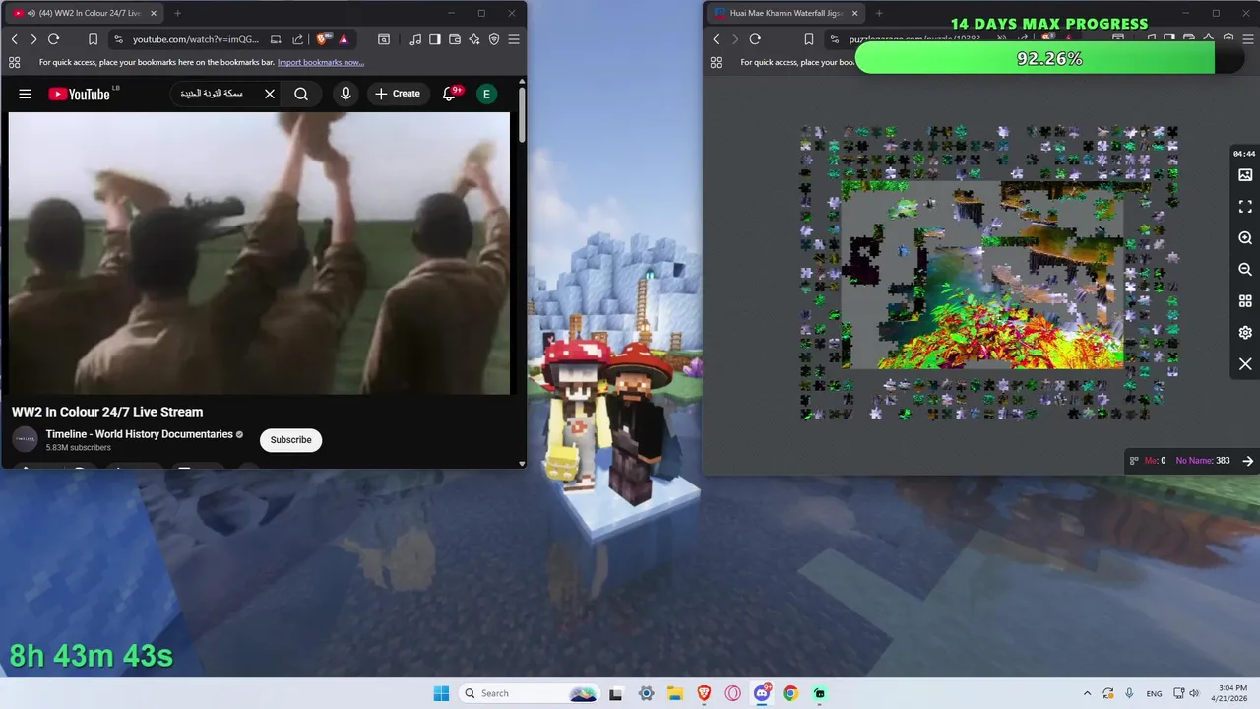Open File Explorer from the taskbar
Image resolution: width=1260 pixels, height=709 pixels.
(x=675, y=693)
